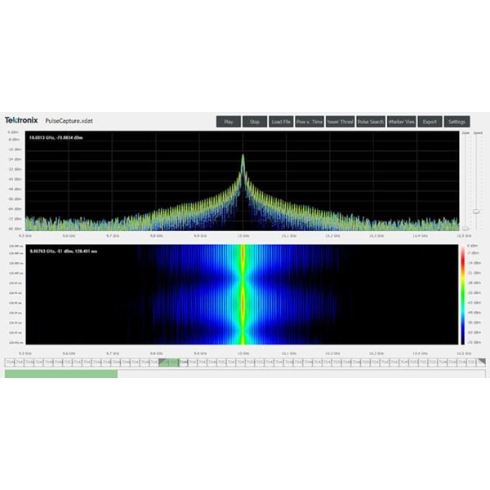The image size is (490, 490).
Task: Open the Settings panel
Action: [457, 122]
